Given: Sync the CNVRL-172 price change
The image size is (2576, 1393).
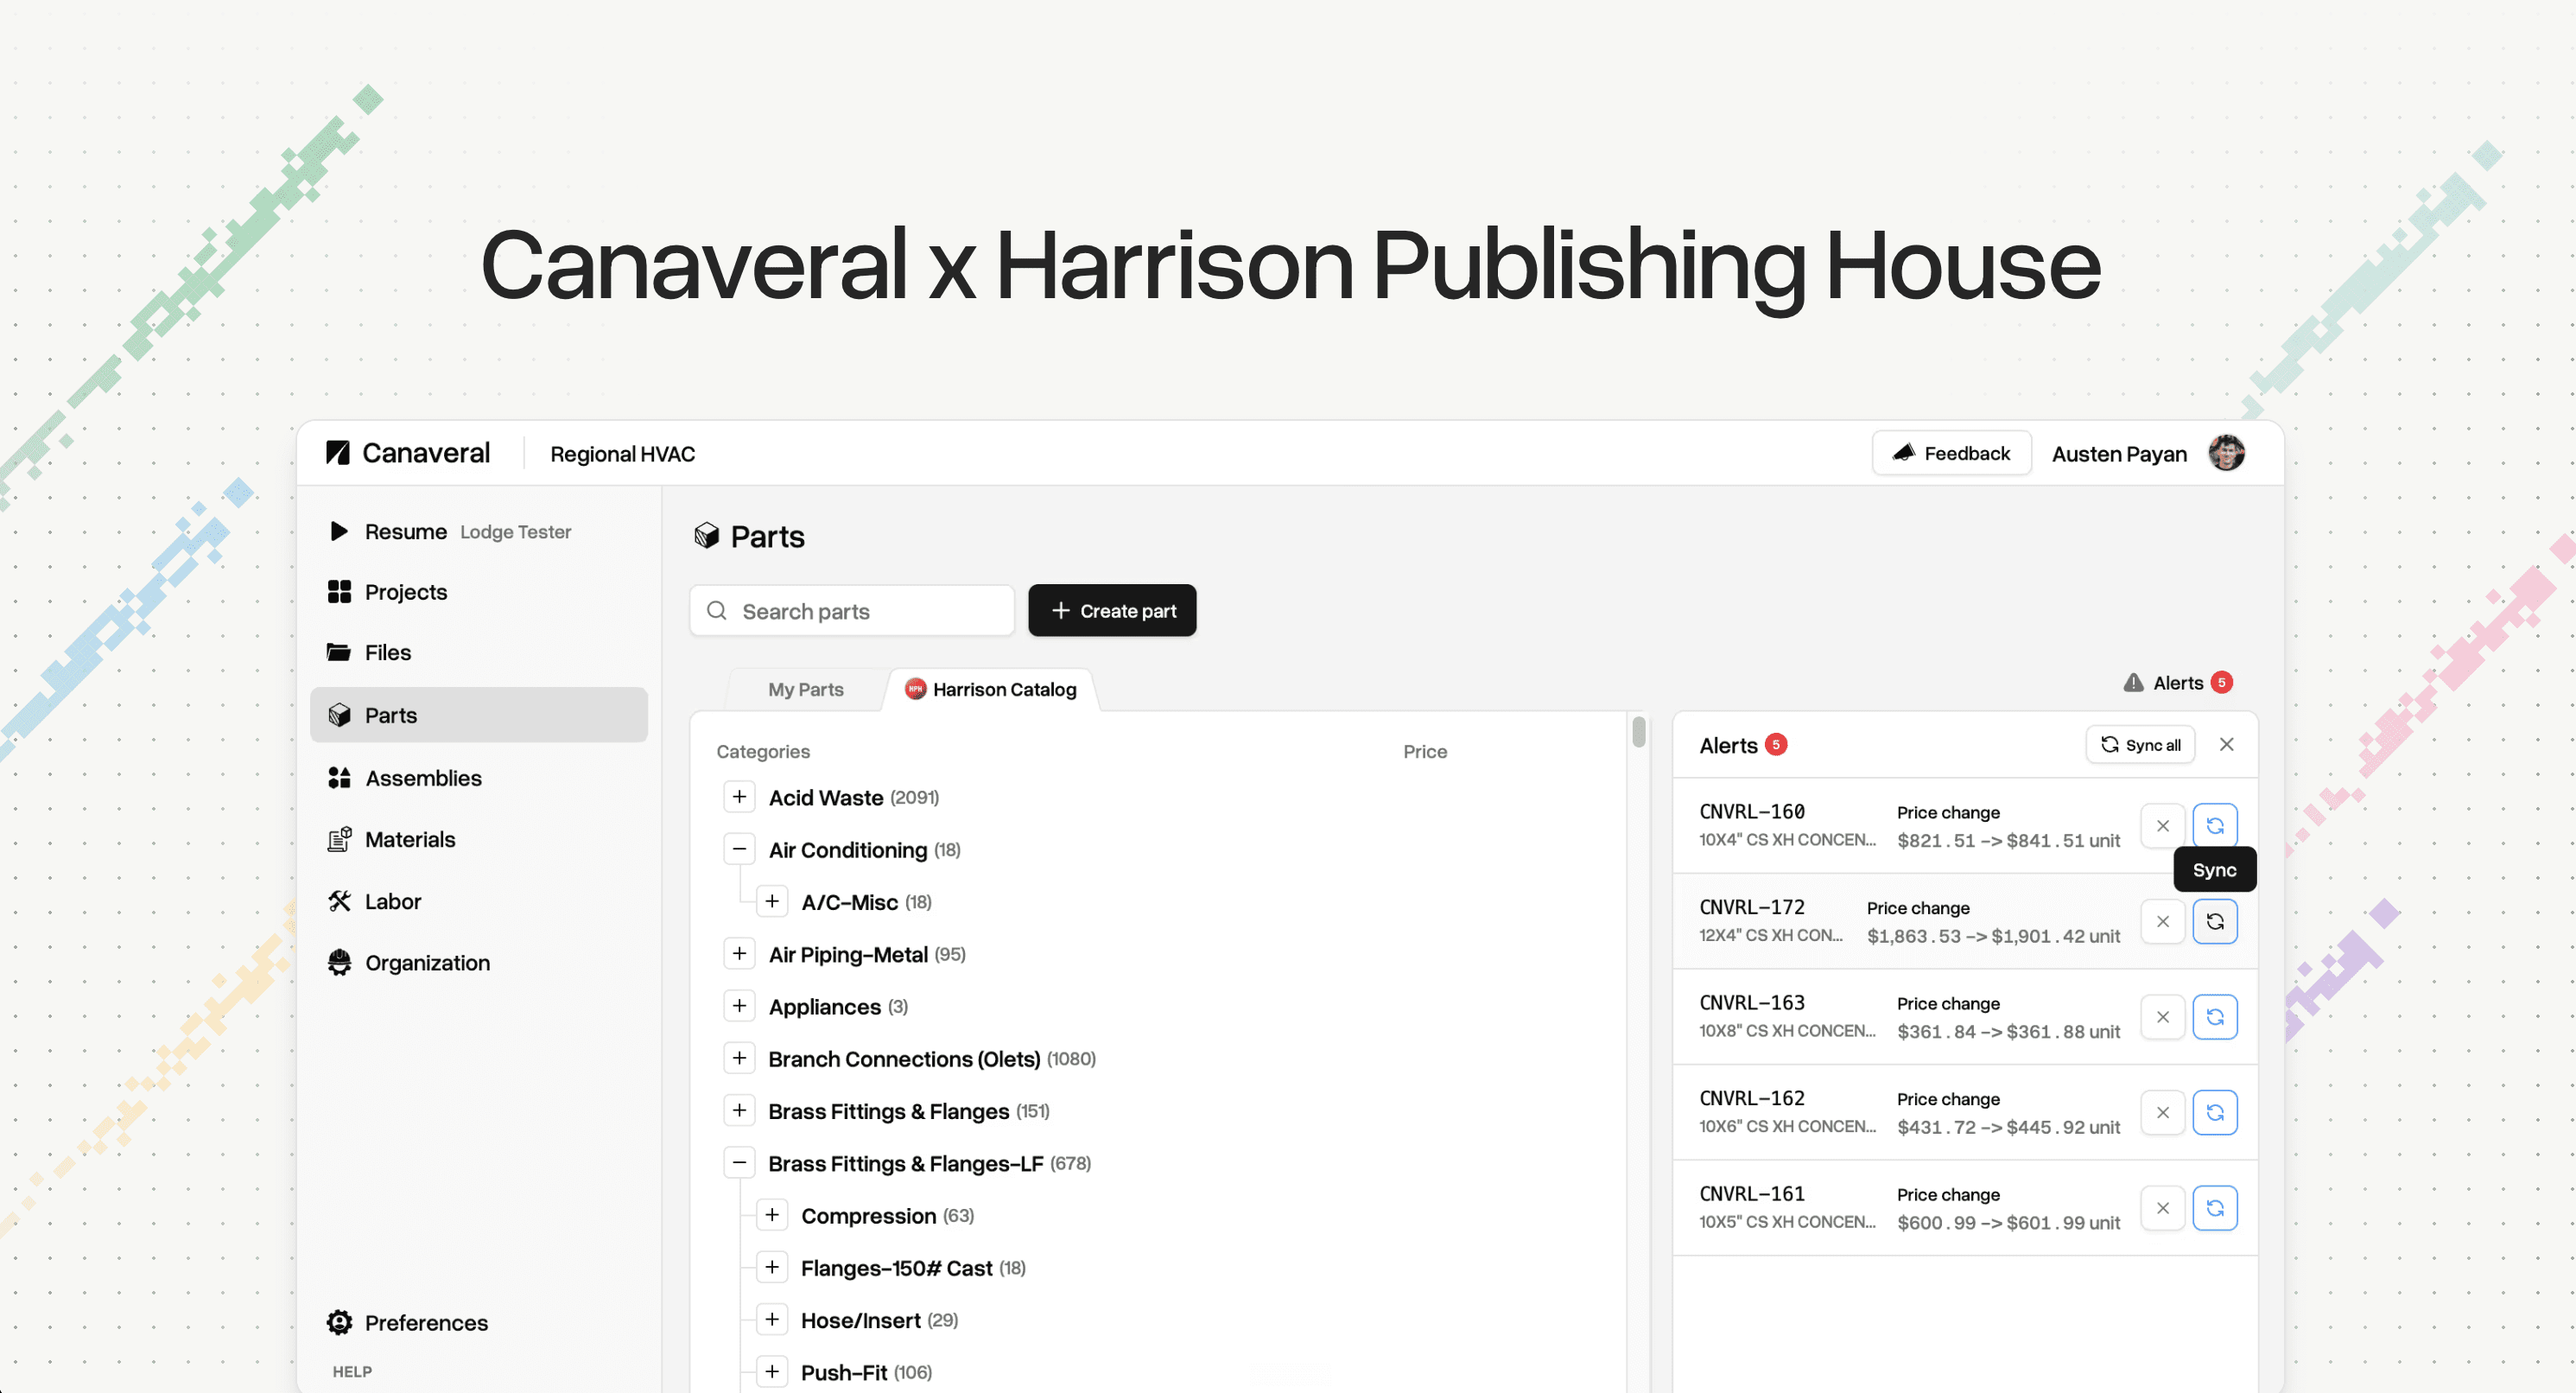Looking at the screenshot, I should tap(2214, 922).
